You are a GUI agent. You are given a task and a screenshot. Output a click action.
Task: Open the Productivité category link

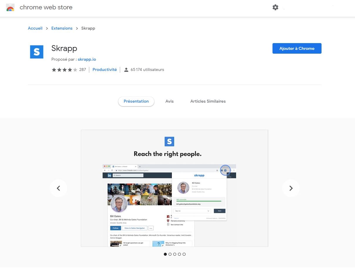pos(105,70)
